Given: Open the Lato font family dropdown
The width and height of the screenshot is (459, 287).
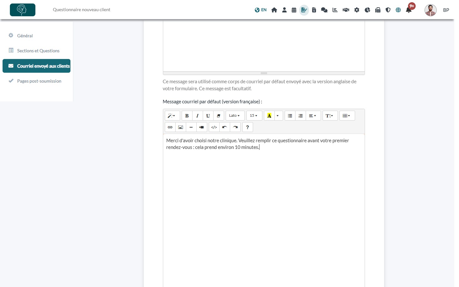Looking at the screenshot, I should click(x=235, y=116).
